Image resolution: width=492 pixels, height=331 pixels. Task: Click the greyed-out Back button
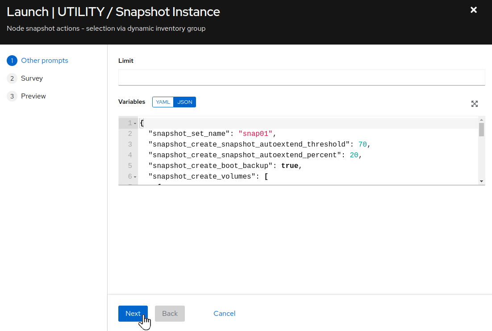[170, 314]
